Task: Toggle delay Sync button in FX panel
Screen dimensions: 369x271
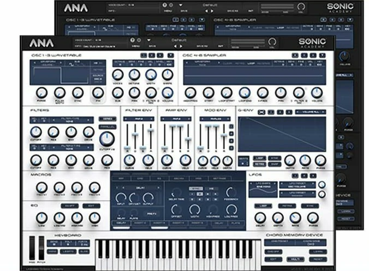Action: 196,189
